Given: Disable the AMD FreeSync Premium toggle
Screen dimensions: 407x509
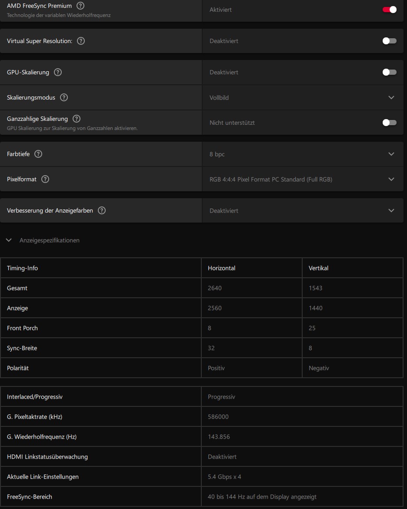Looking at the screenshot, I should pos(389,10).
